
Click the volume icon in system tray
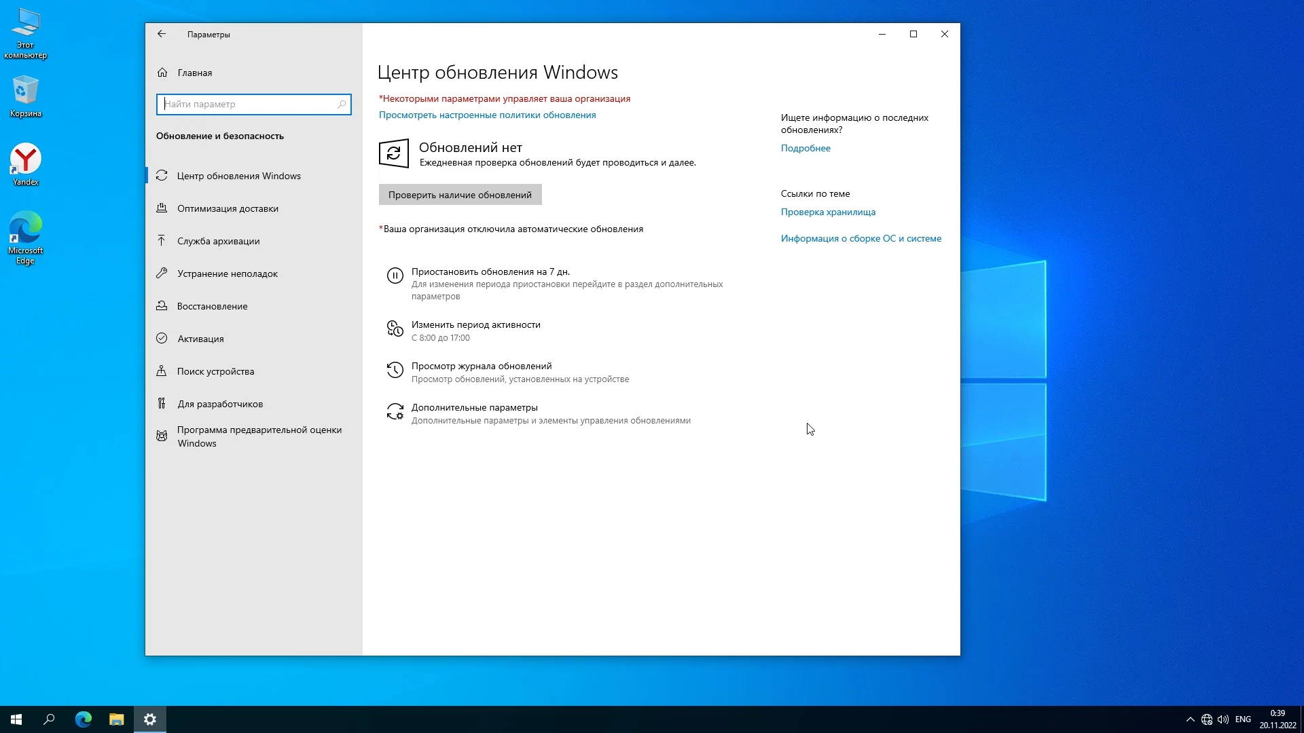tap(1223, 719)
